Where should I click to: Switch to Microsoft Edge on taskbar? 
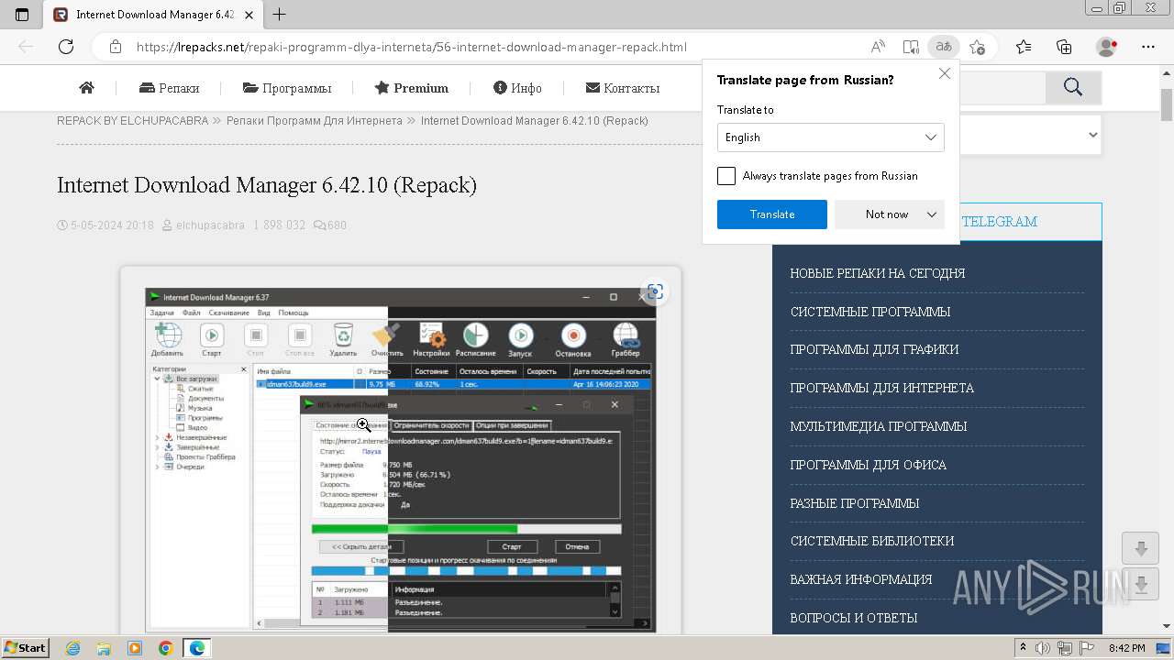(x=197, y=648)
